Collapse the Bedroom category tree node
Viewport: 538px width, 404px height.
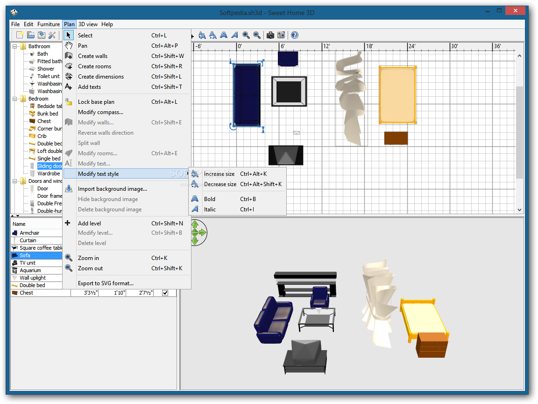15,99
